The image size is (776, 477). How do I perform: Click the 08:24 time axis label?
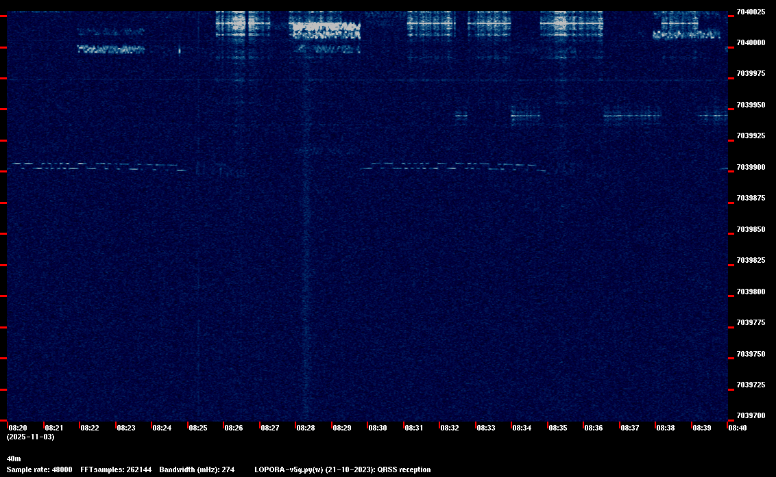pyautogui.click(x=162, y=428)
